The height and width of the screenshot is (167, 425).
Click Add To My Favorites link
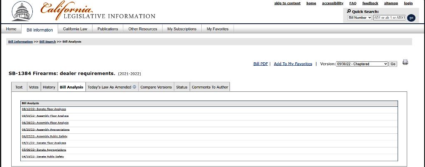293,64
